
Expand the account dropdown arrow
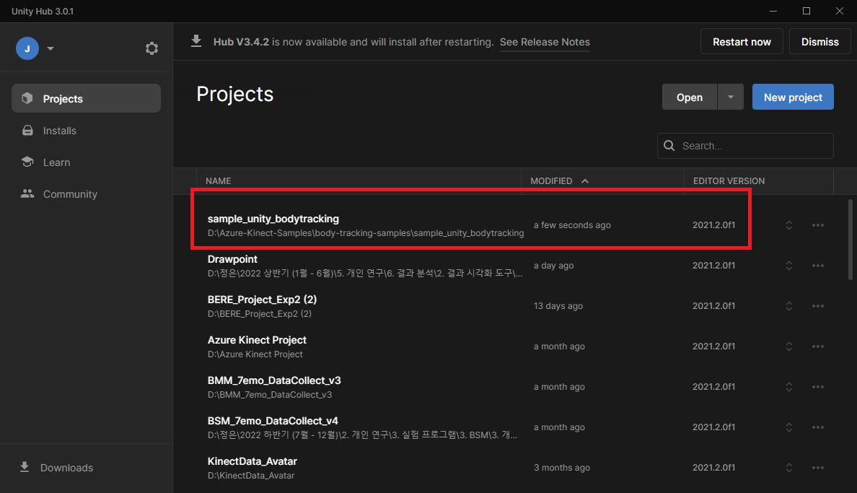point(50,48)
